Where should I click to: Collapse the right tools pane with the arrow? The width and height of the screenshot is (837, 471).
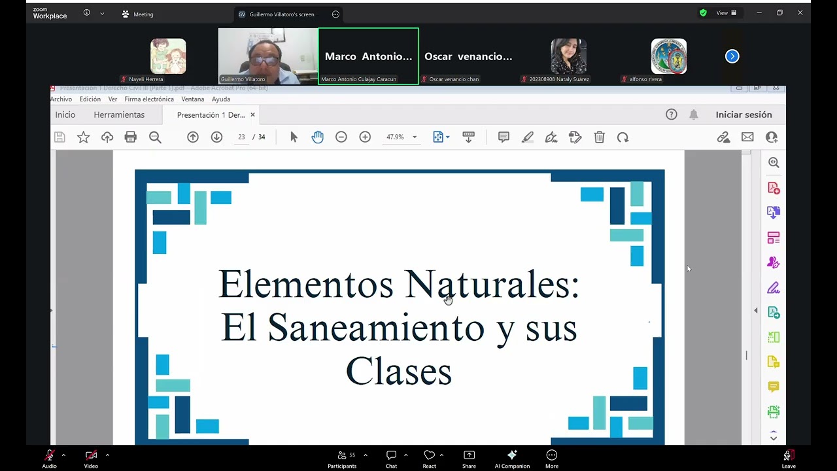click(756, 311)
